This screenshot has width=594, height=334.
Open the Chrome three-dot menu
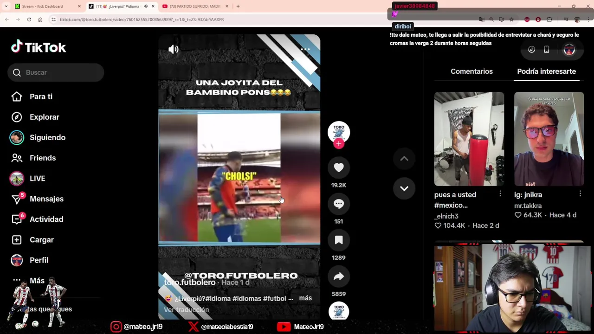pyautogui.click(x=588, y=19)
